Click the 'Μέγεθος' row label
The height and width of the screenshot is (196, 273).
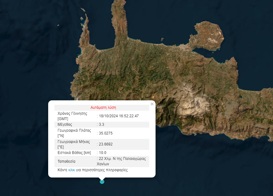(x=65, y=124)
